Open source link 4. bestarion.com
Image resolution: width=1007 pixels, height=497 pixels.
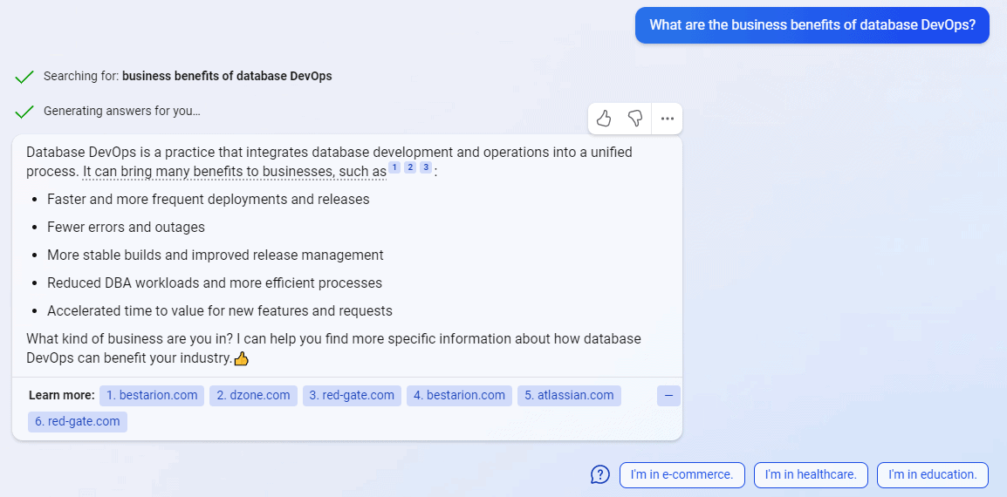click(459, 396)
